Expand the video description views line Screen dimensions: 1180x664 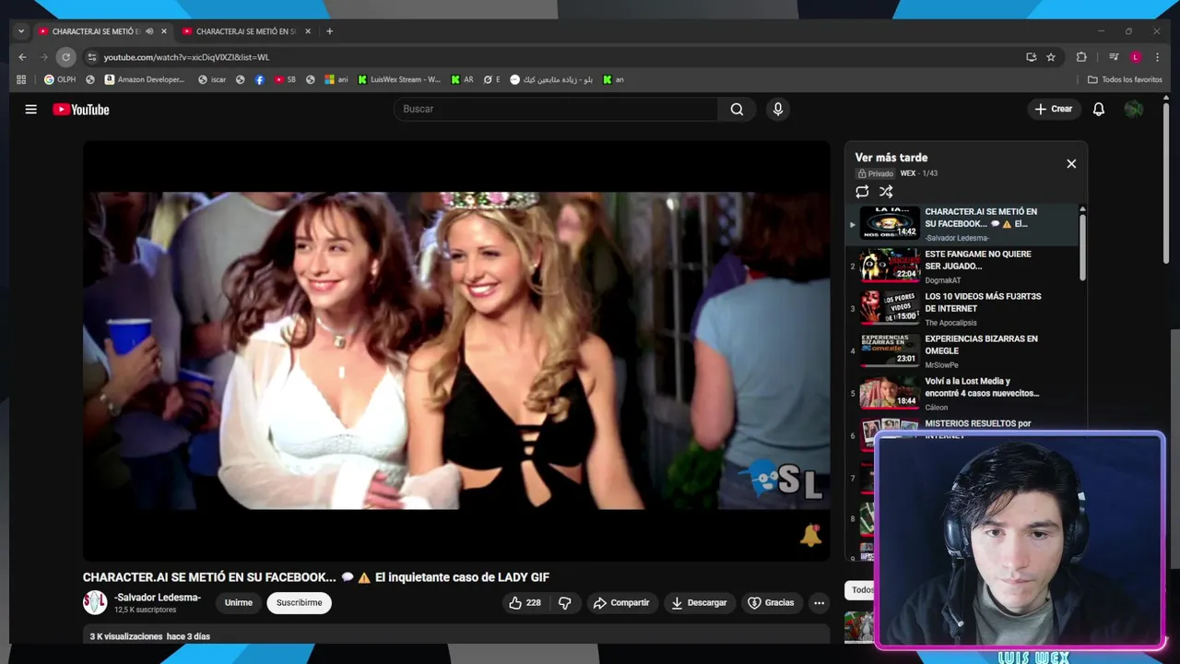150,636
